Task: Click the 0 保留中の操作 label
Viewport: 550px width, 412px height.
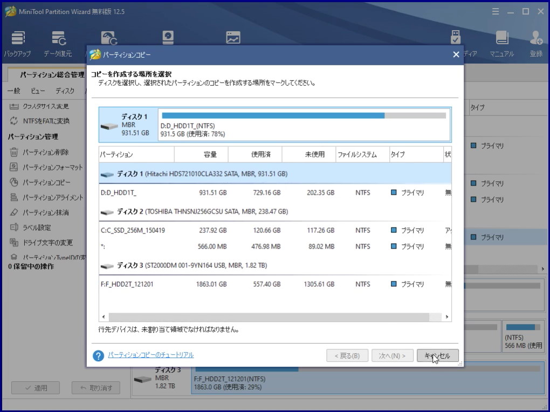Action: pos(31,267)
